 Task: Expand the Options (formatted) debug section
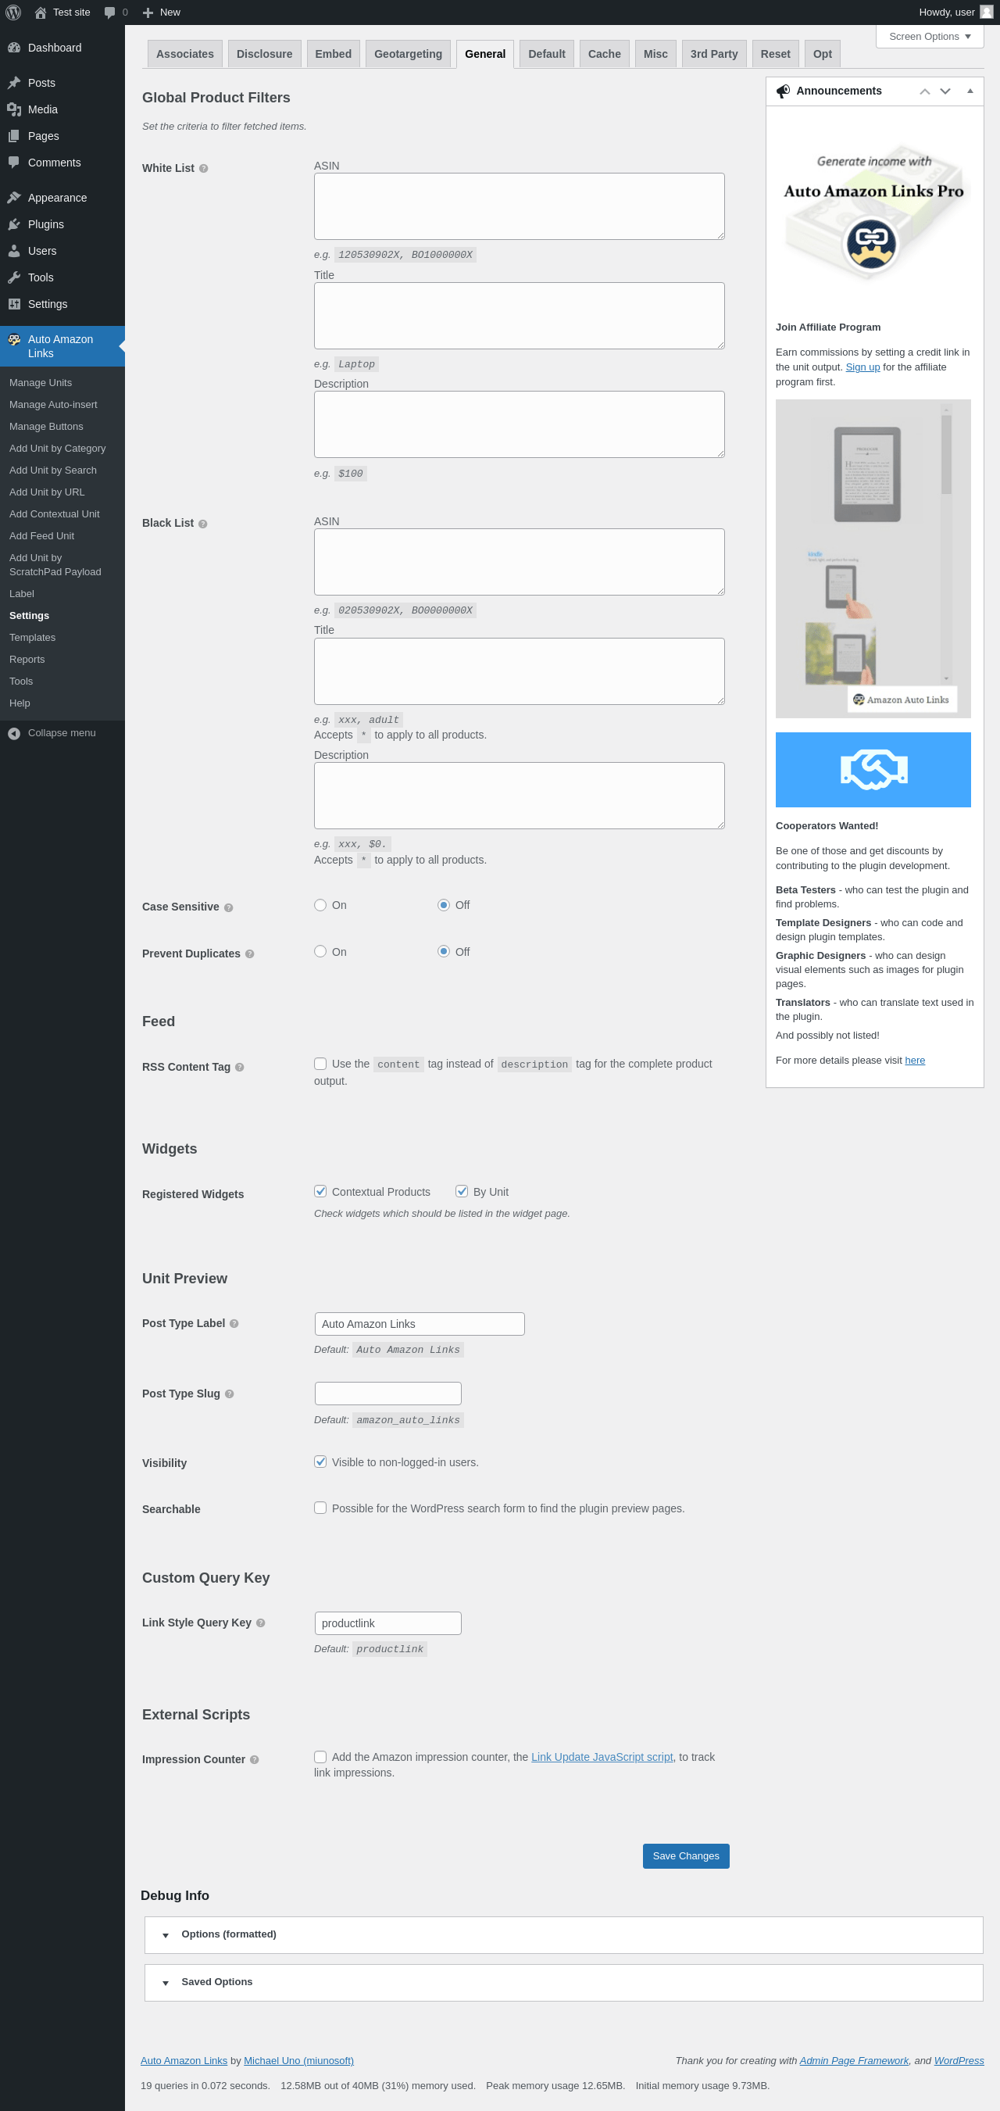click(563, 1935)
